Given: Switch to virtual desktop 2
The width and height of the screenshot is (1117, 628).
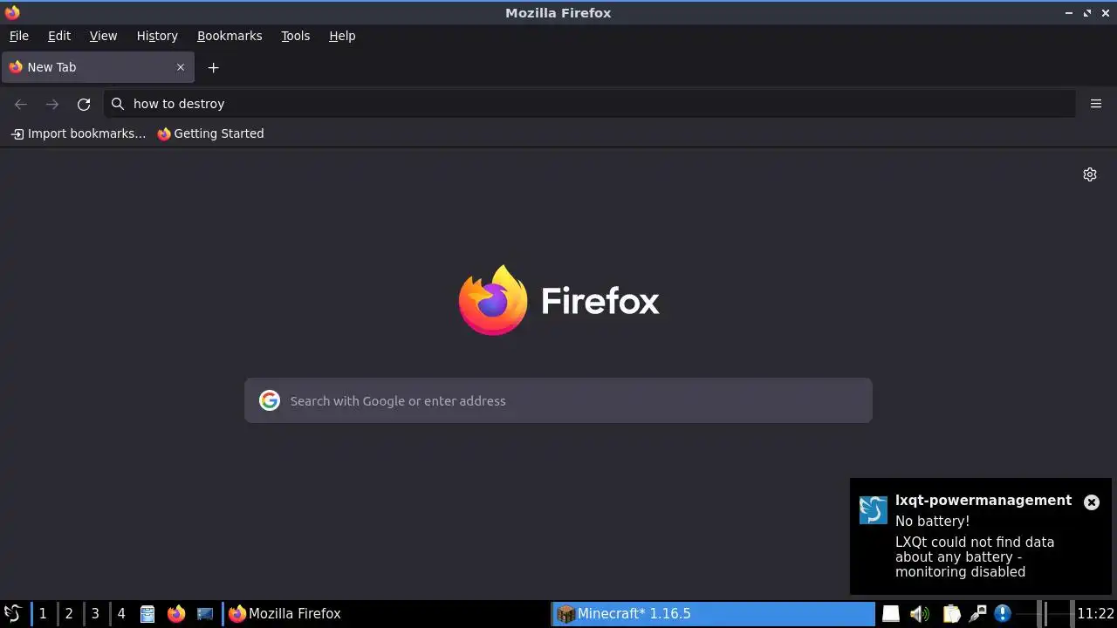Looking at the screenshot, I should click(69, 614).
